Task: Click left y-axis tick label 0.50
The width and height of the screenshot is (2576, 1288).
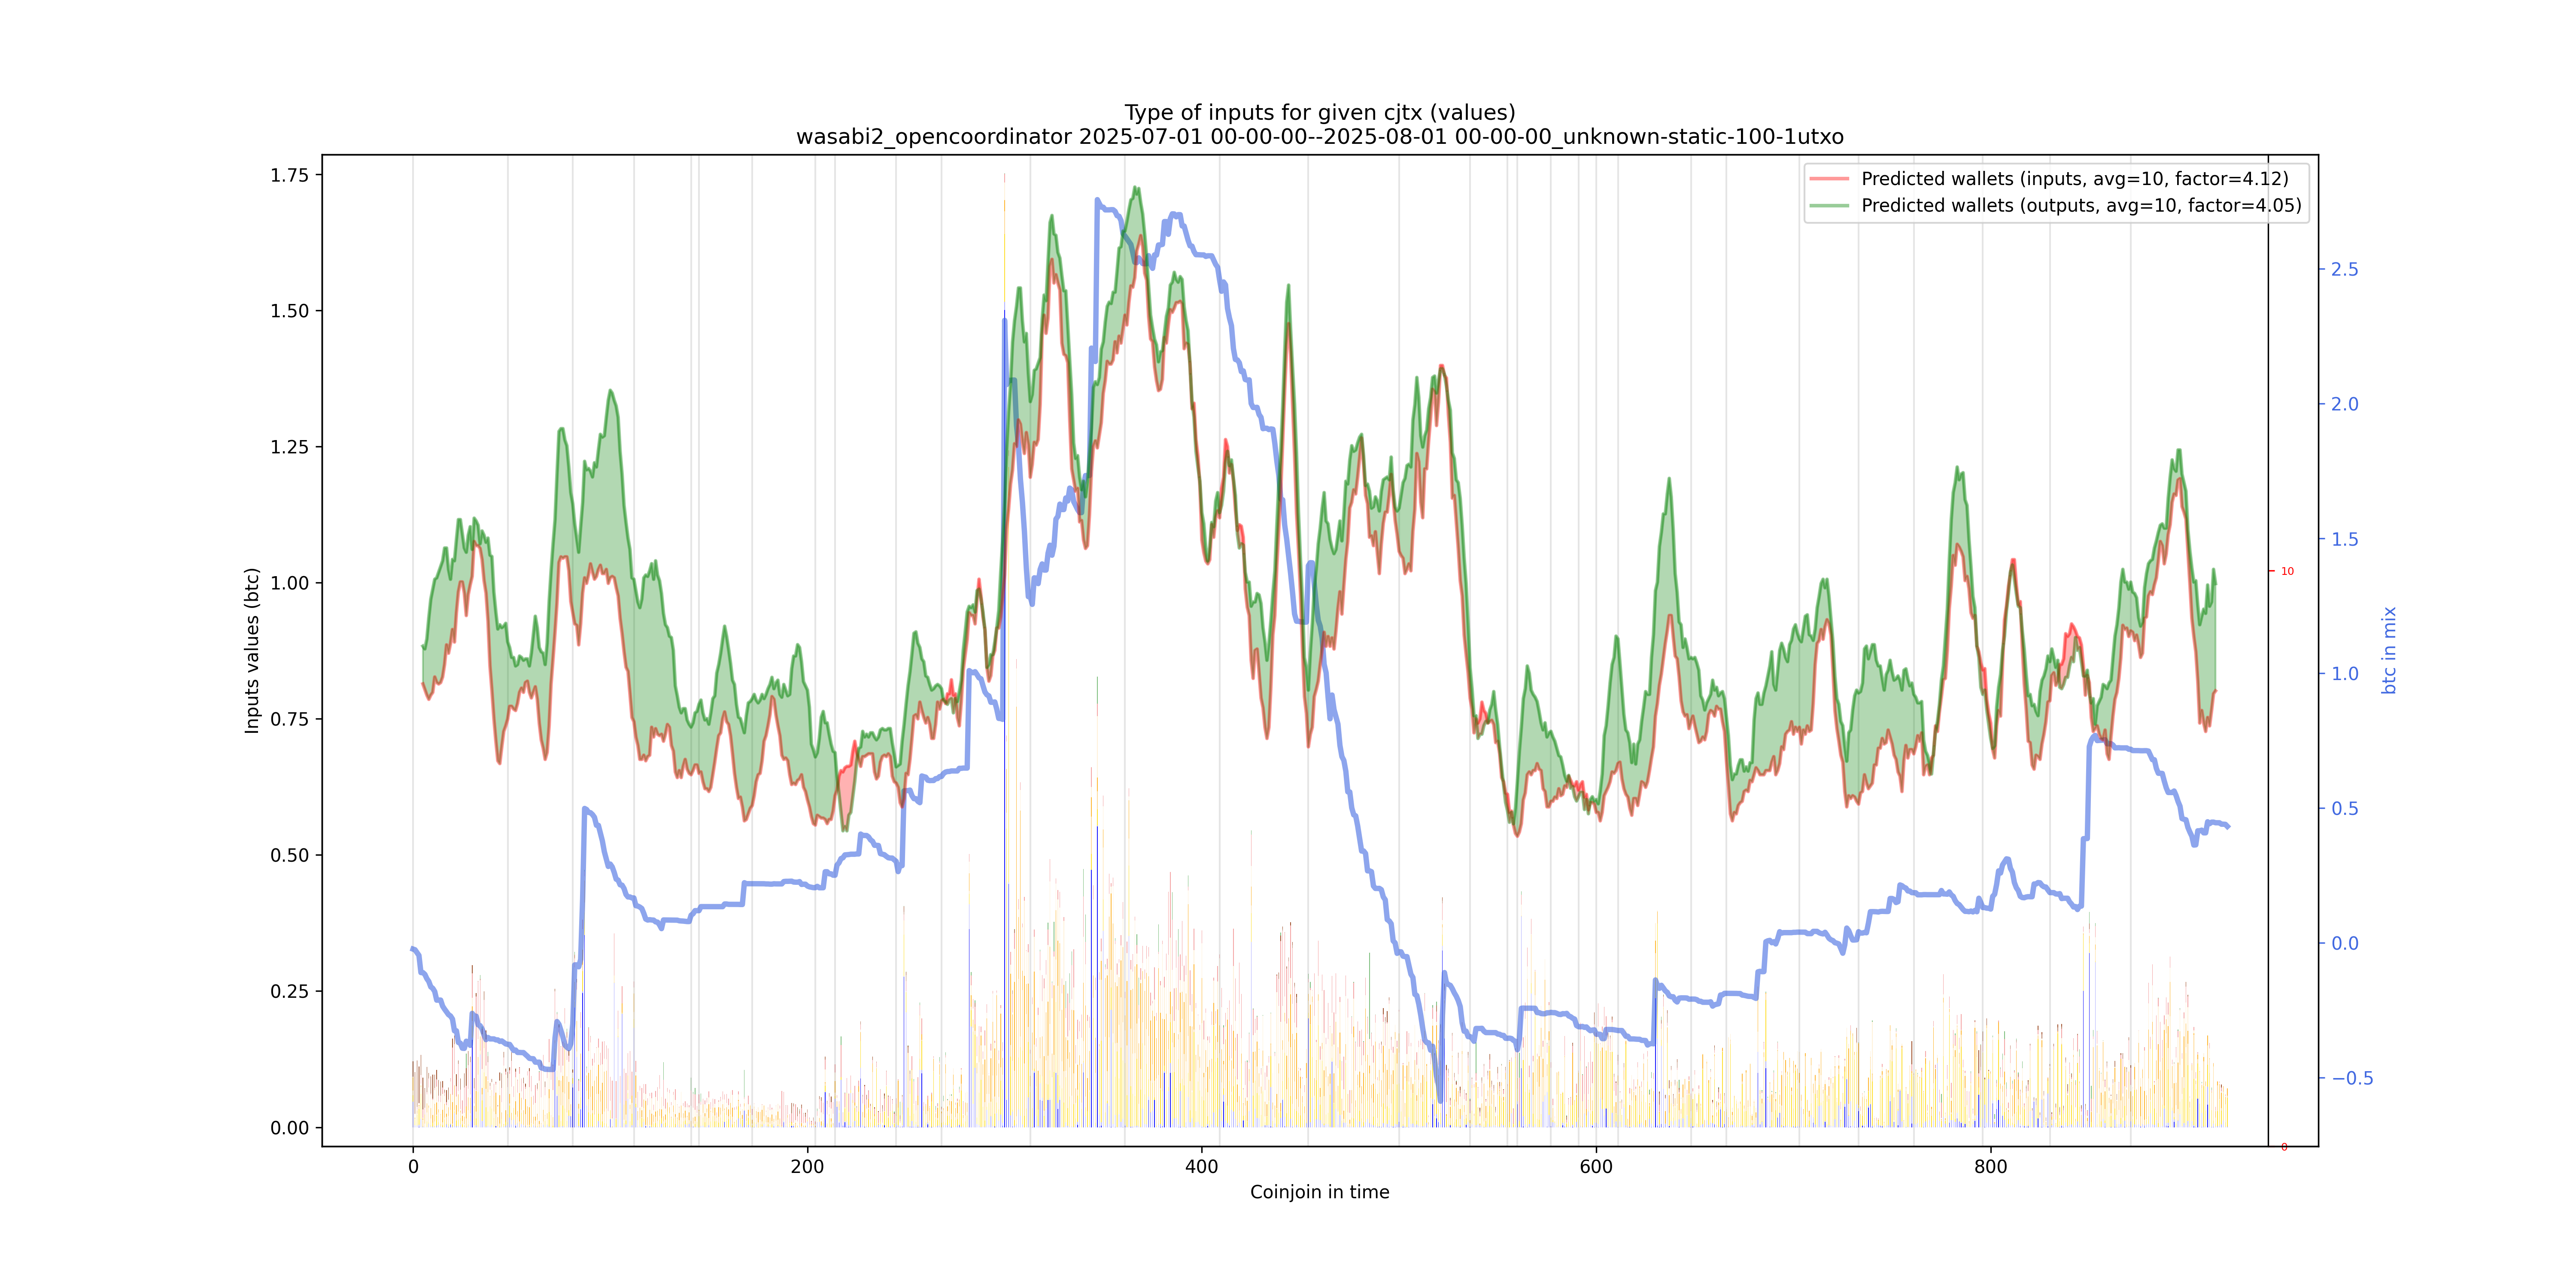Action: 289,855
